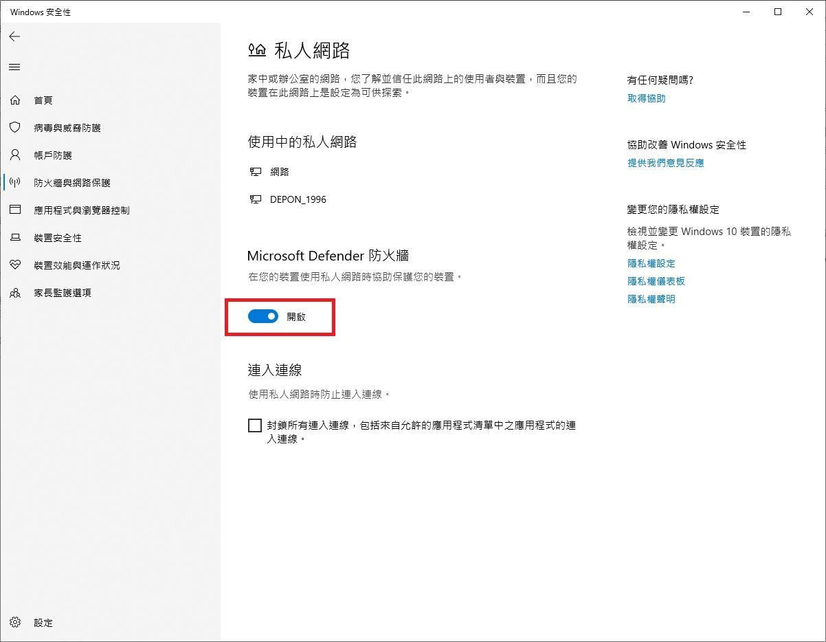826x642 pixels.
Task: Read the 隱私權聲明 privacy statement
Action: point(651,298)
